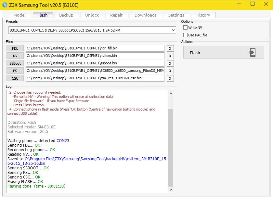Switch to the Downloads tab
Image resolution: width=273 pixels, height=197 pixels.
click(146, 15)
